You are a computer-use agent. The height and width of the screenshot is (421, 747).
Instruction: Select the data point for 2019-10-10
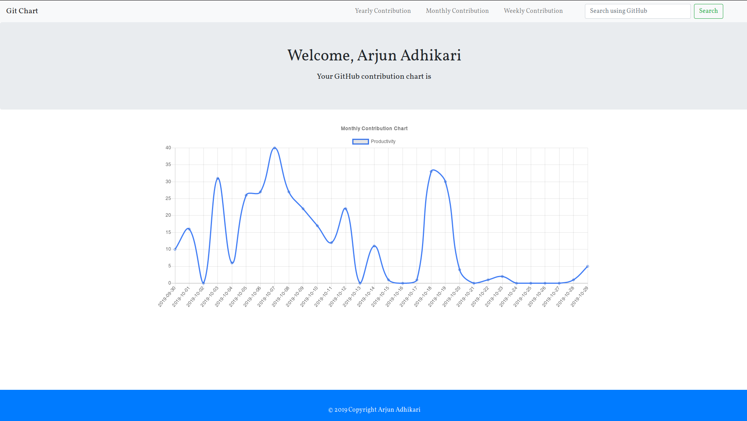[317, 226]
